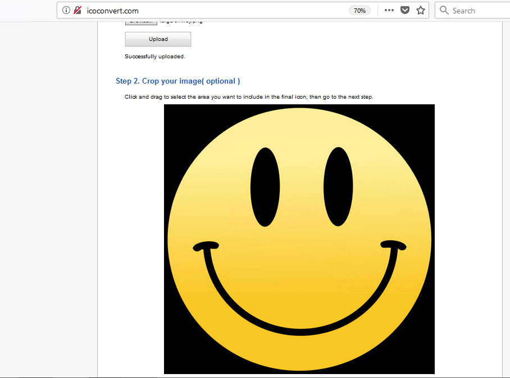
Task: Click the 'Click and drag to select' instruction
Action: (x=248, y=97)
